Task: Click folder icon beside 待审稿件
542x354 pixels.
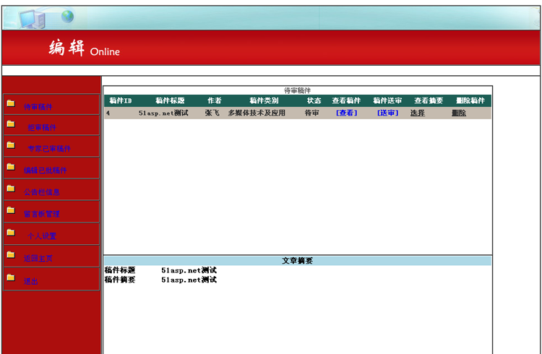Action: pyautogui.click(x=11, y=103)
